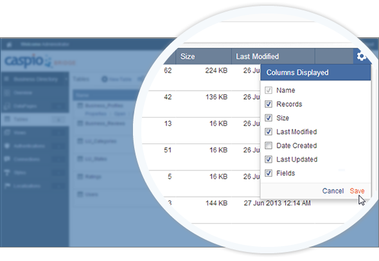379x261 pixels.
Task: Click Save in Columns Displayed panel
Action: (357, 191)
